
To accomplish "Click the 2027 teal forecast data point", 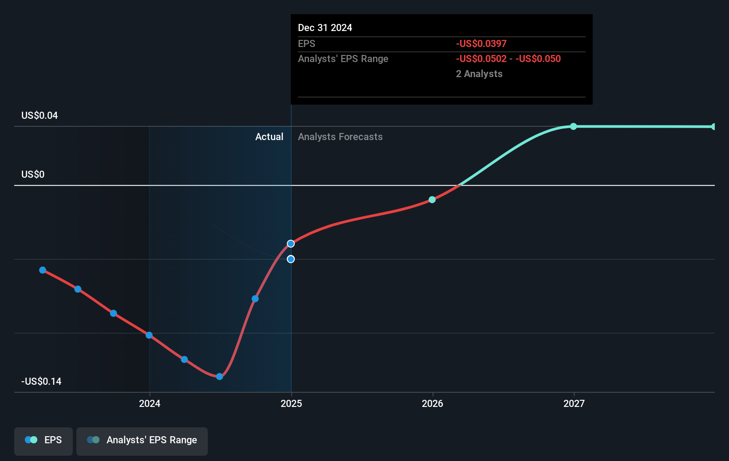I will pos(573,126).
